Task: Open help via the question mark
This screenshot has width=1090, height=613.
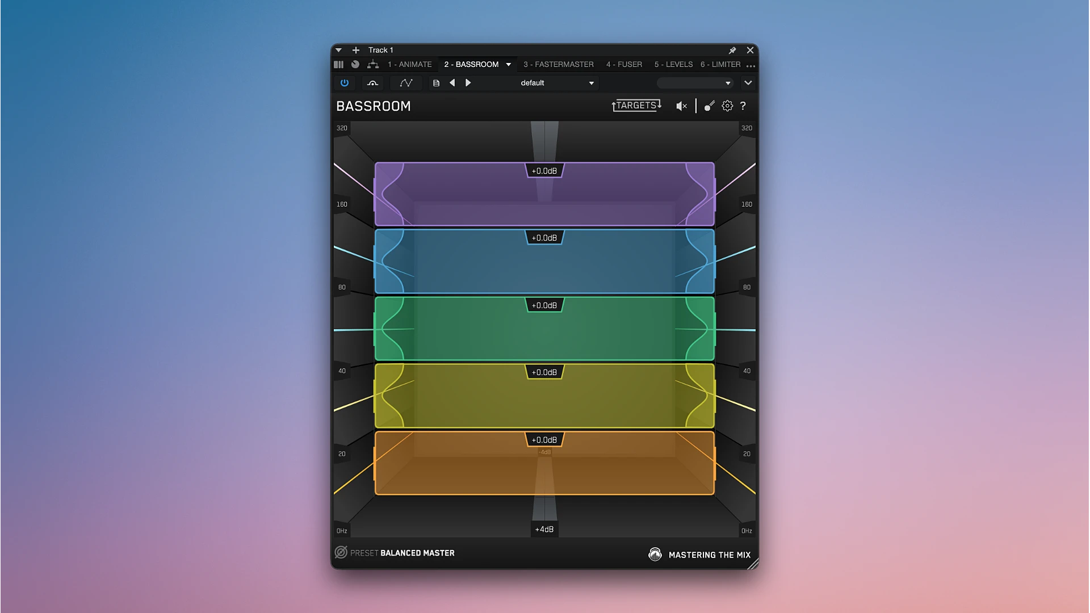Action: coord(743,106)
